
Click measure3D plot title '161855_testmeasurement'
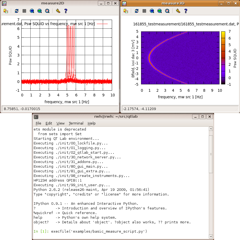(x=186, y=24)
